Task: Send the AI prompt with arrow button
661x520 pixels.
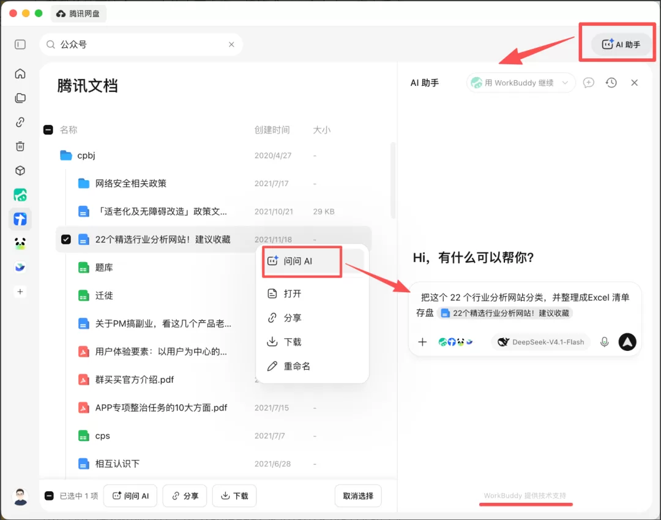Action: point(627,342)
